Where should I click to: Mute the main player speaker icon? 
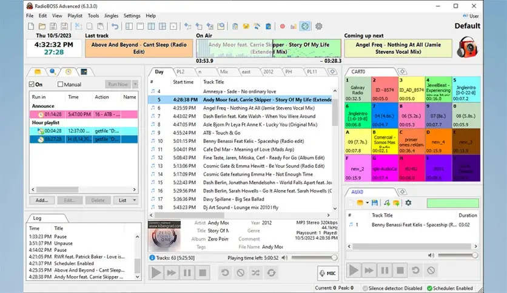284,258
